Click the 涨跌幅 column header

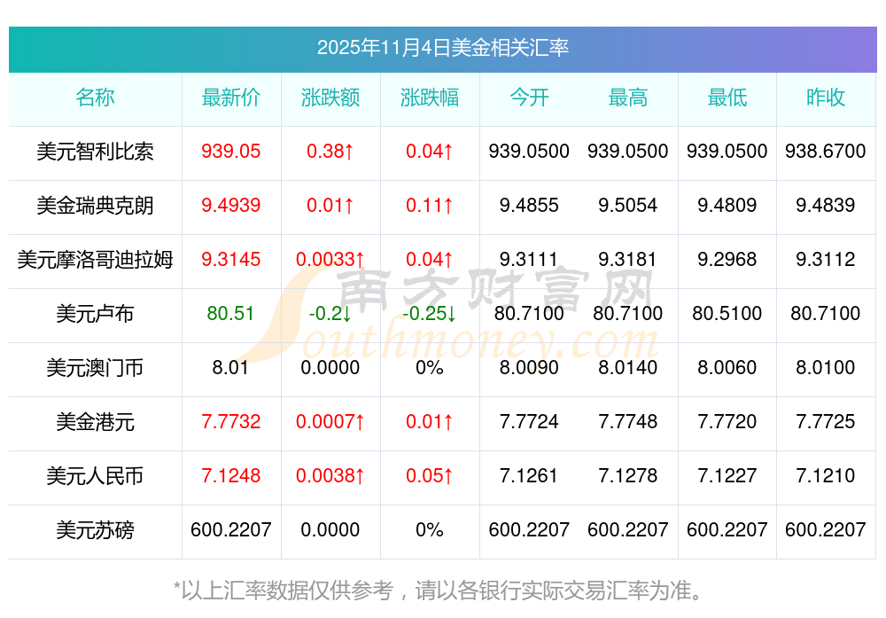(x=430, y=98)
